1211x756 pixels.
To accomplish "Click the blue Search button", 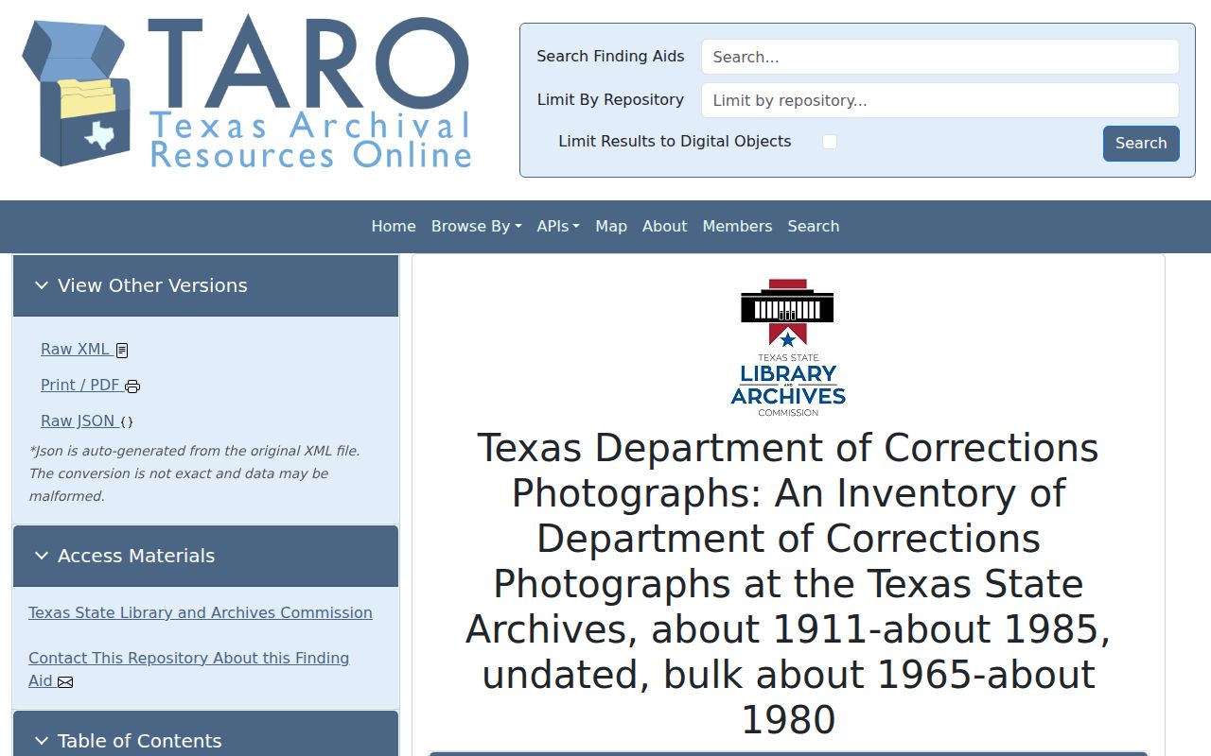I will point(1141,144).
